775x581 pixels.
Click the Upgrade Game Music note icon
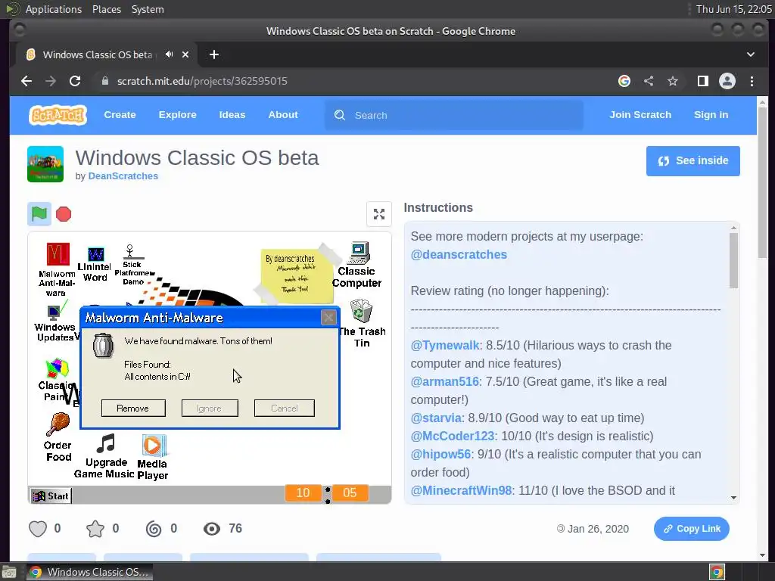(104, 456)
